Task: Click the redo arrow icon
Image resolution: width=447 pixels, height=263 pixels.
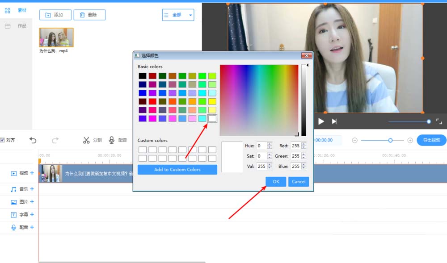Action: pyautogui.click(x=55, y=140)
